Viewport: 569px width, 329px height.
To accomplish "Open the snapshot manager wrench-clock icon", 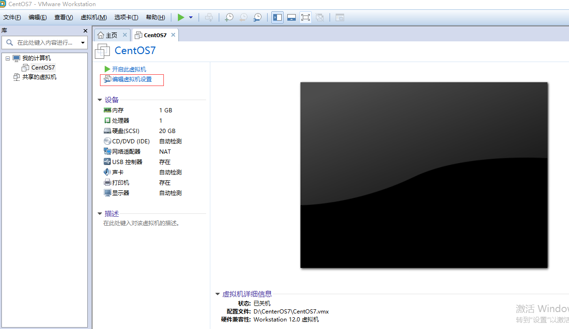I will [x=257, y=17].
